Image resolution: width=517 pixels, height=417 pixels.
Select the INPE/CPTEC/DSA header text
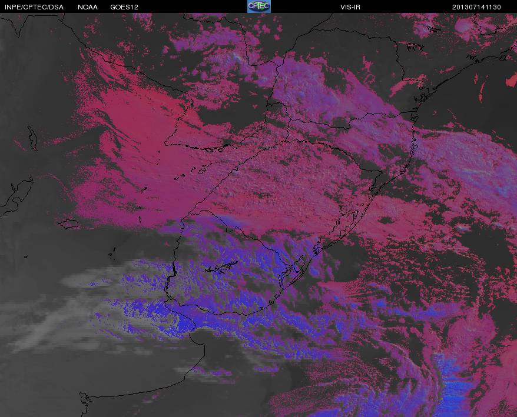pos(34,7)
